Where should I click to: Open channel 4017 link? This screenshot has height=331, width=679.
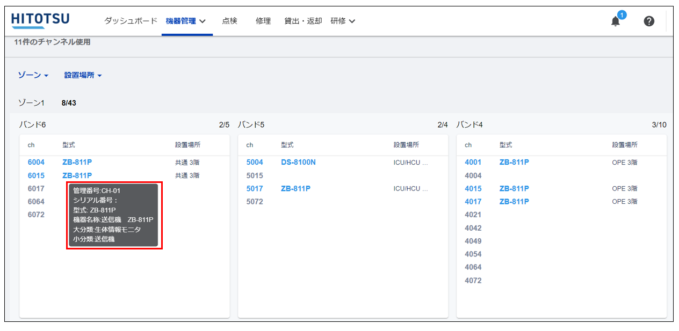pos(473,202)
